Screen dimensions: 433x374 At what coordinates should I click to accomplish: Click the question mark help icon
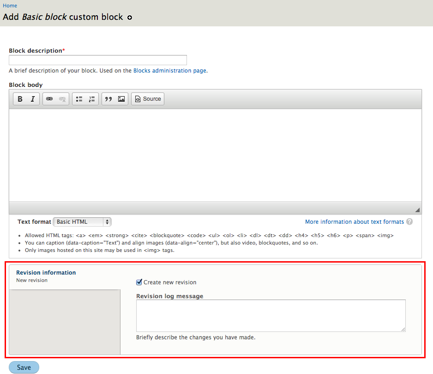[x=409, y=222]
